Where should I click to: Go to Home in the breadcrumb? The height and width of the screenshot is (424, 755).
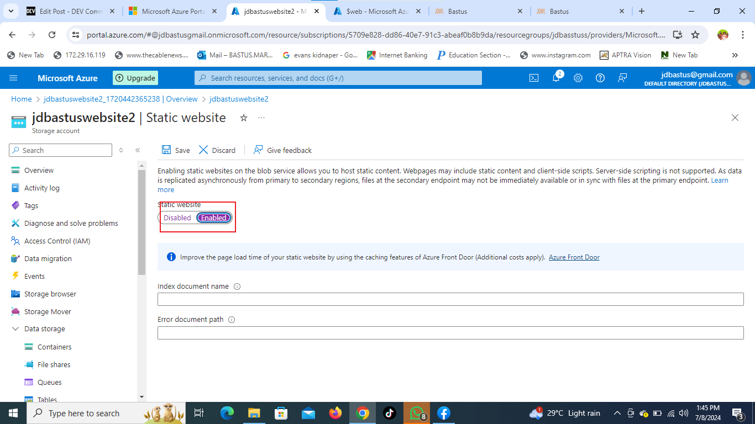point(22,99)
